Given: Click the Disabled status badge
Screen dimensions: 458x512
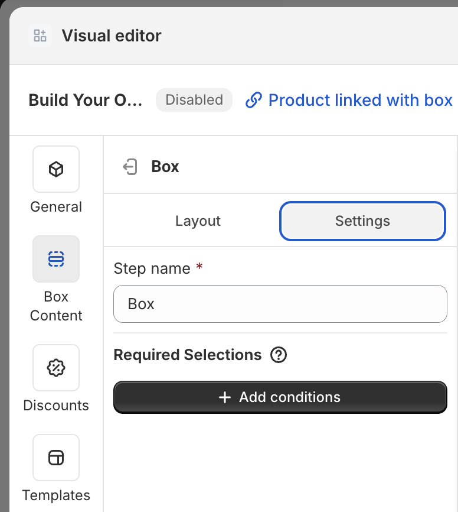Looking at the screenshot, I should [x=194, y=100].
